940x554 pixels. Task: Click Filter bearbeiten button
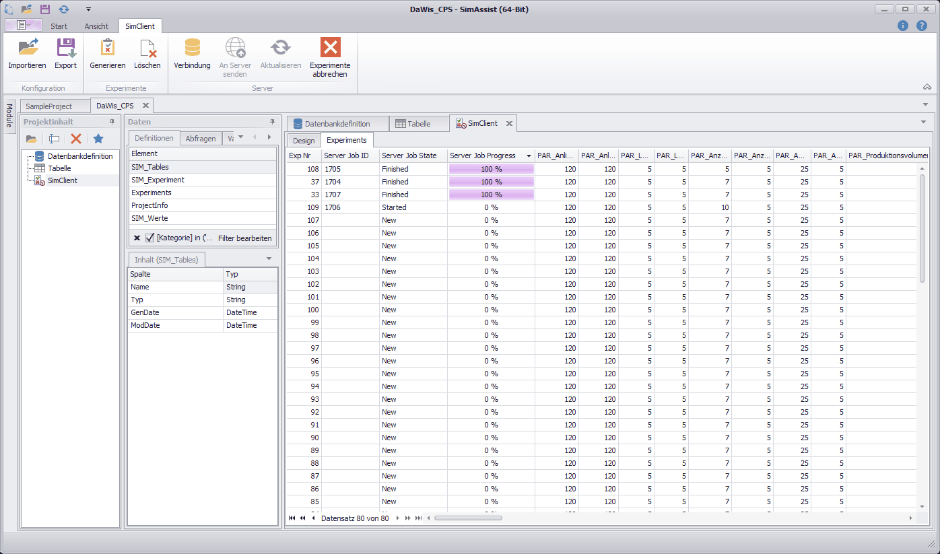pyautogui.click(x=245, y=238)
